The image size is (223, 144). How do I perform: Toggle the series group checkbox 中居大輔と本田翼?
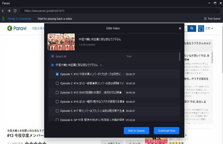click(x=52, y=65)
